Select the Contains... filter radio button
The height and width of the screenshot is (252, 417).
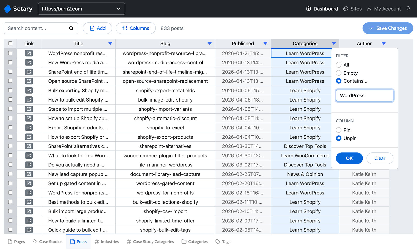339,81
